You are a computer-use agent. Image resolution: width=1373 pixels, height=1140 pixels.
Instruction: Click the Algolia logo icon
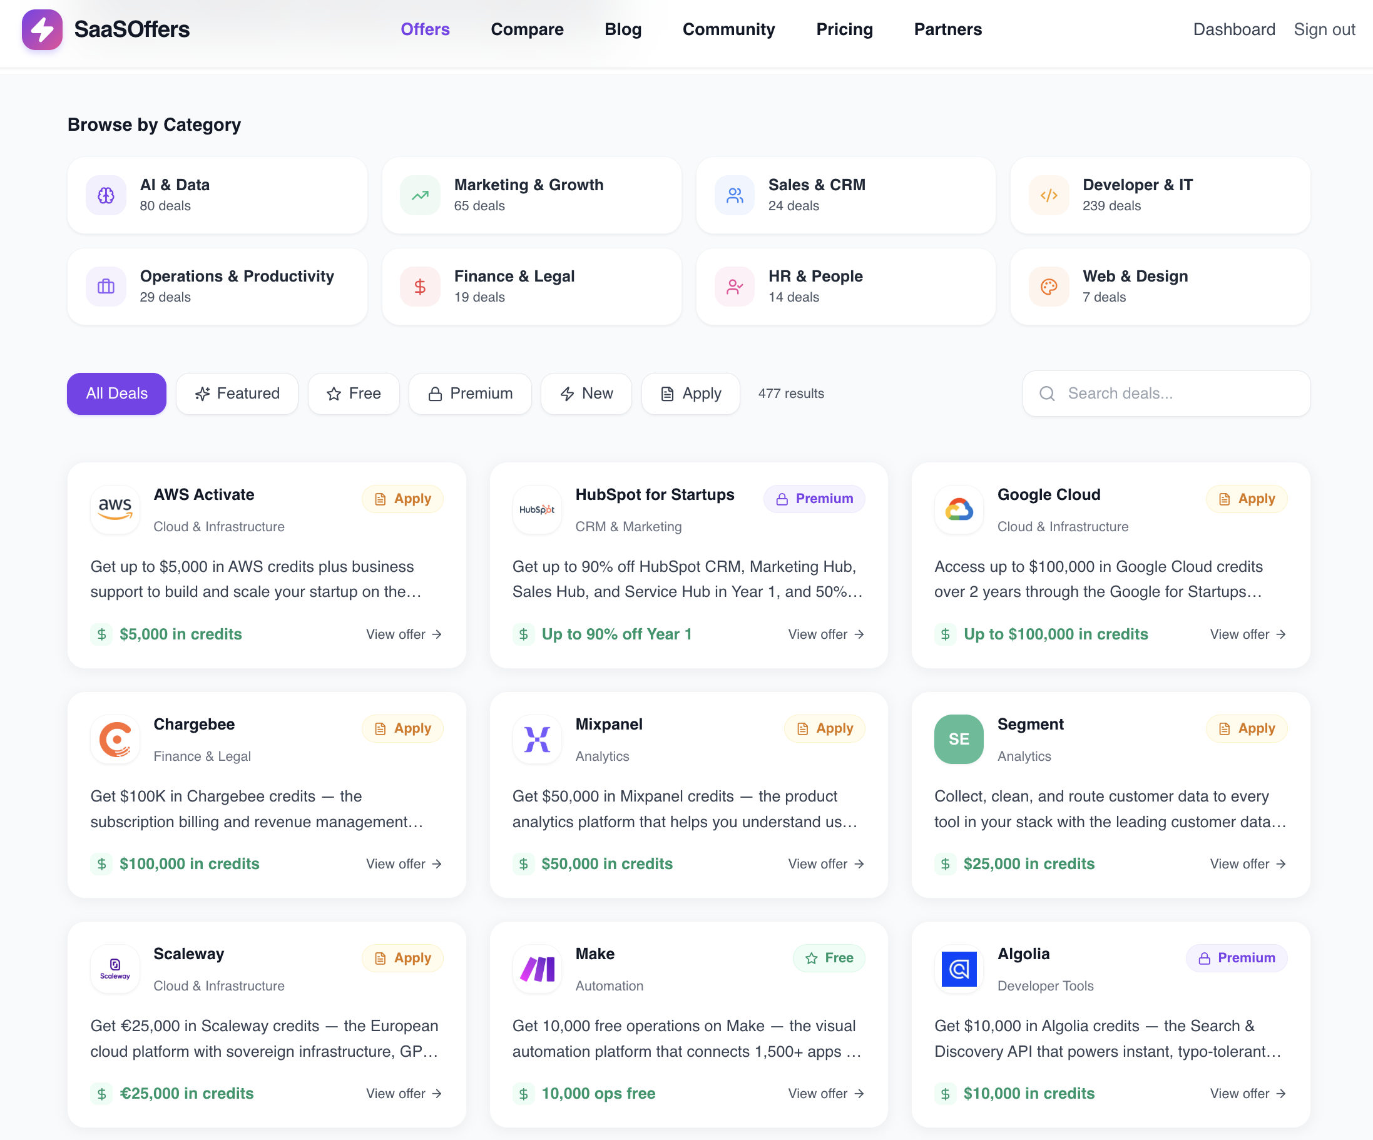click(959, 968)
